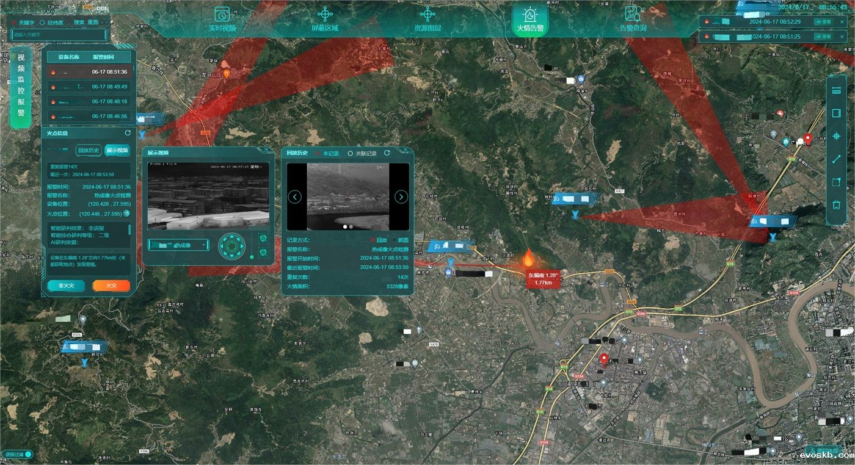Open the 实时视频 tab

pos(222,20)
